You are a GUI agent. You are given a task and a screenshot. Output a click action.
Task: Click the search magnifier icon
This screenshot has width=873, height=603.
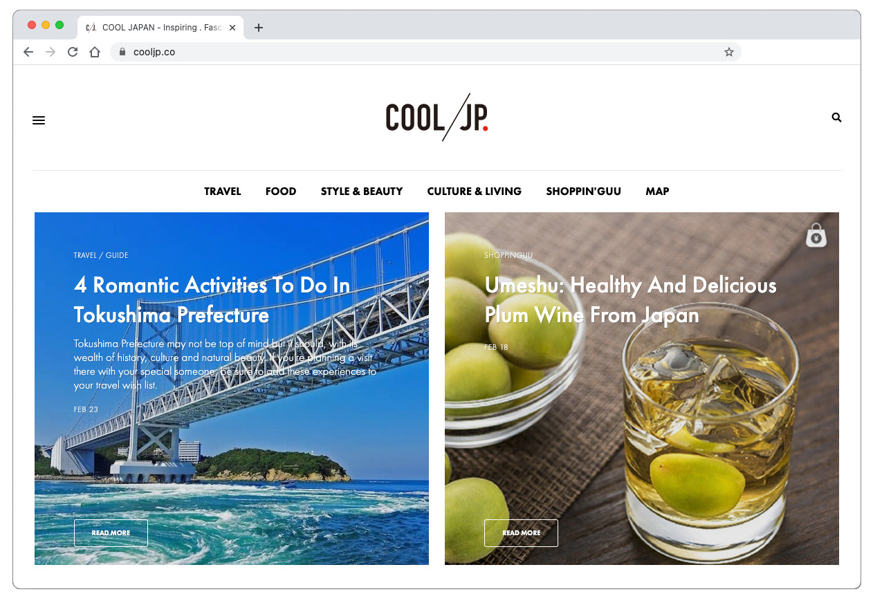[x=836, y=118]
